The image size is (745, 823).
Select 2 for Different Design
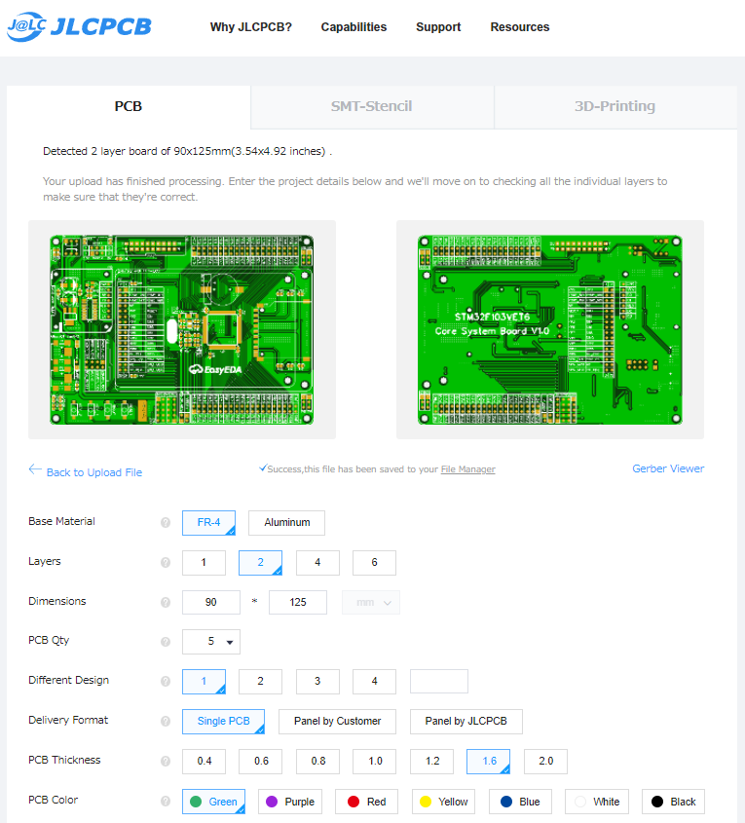261,681
